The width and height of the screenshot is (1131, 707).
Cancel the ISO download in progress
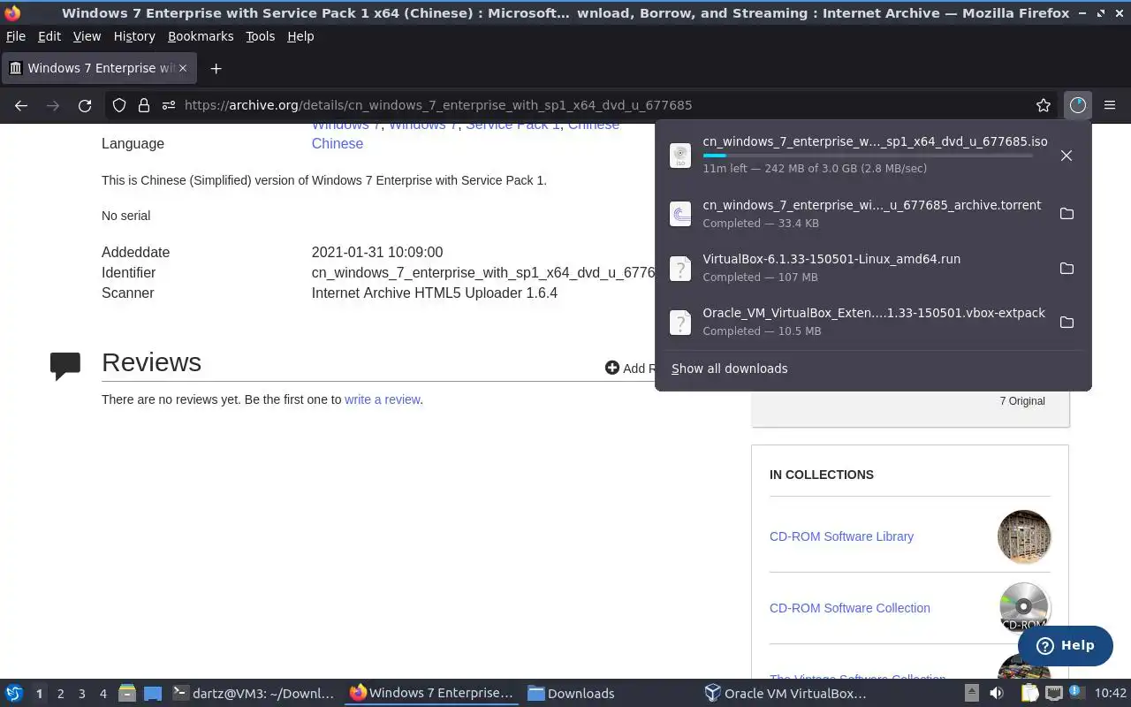pos(1066,156)
